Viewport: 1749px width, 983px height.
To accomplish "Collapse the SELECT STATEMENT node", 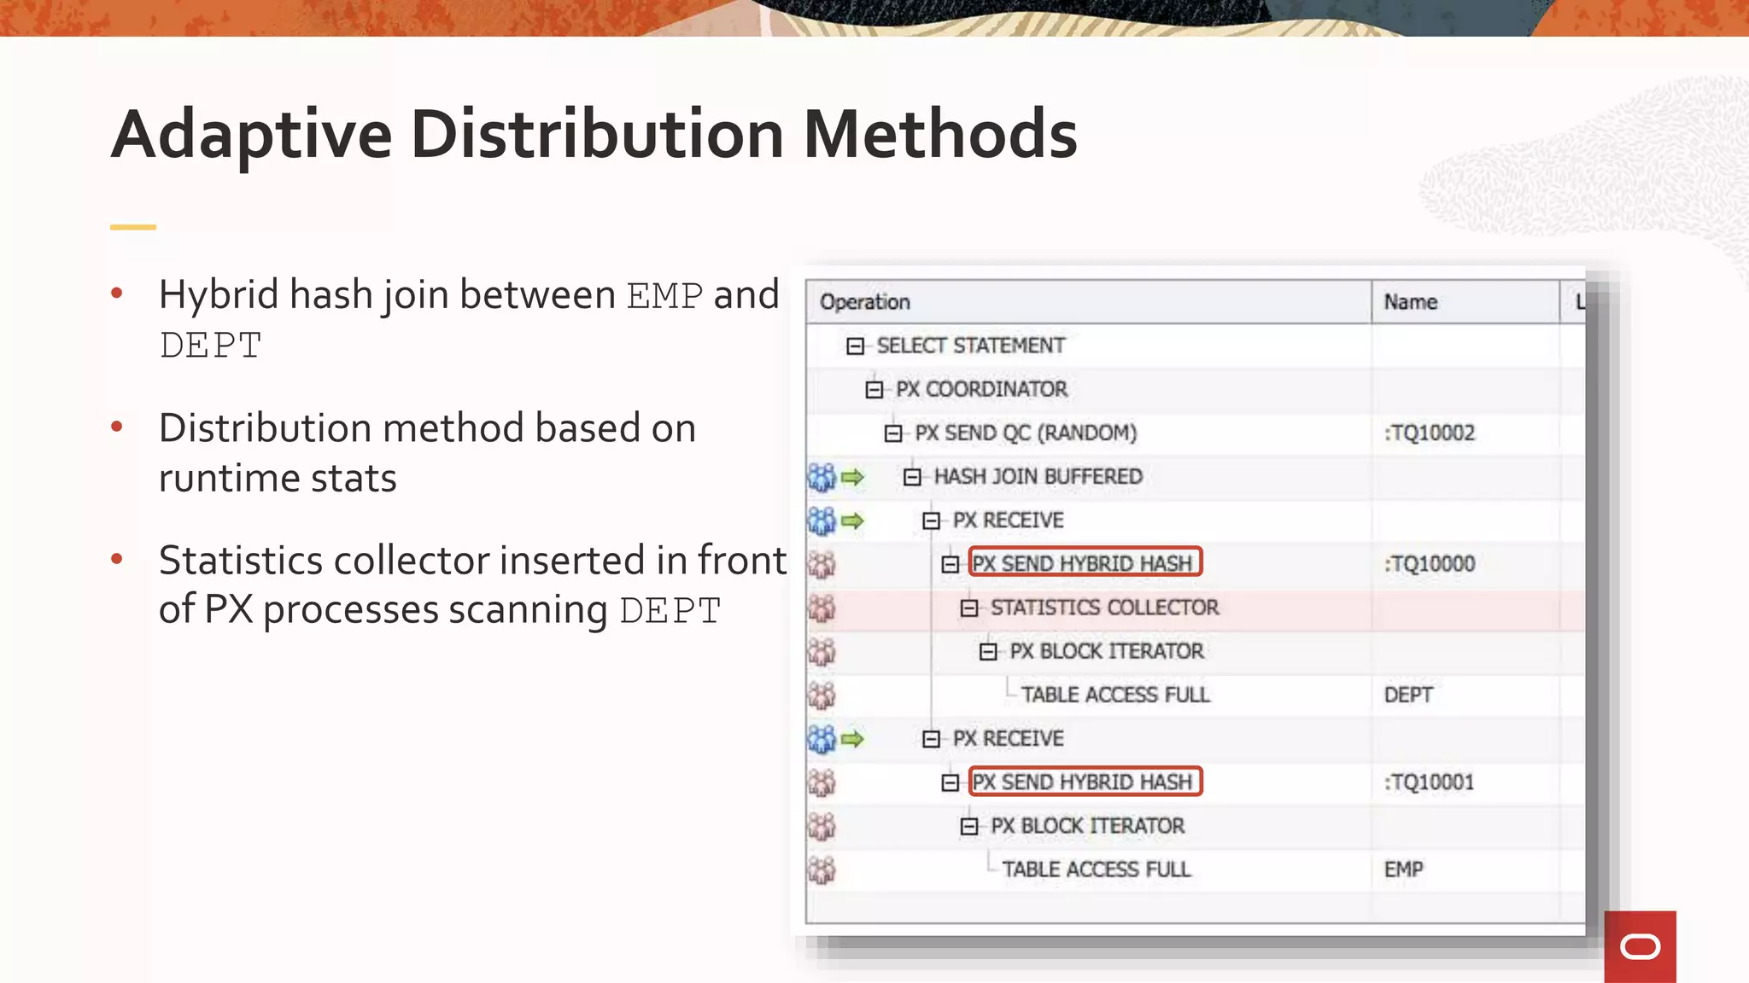I will coord(855,346).
